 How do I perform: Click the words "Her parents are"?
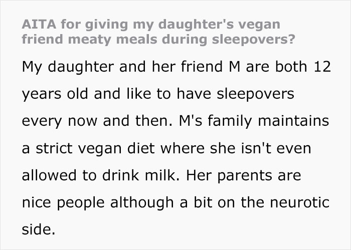244,175
